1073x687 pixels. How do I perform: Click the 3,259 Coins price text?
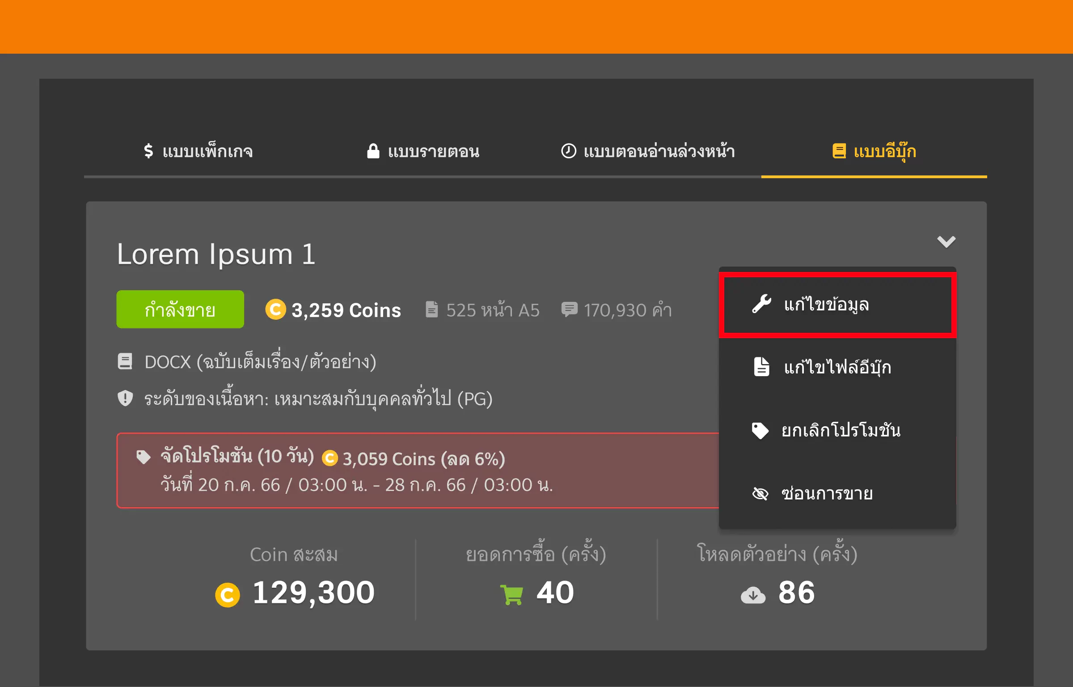pyautogui.click(x=346, y=310)
